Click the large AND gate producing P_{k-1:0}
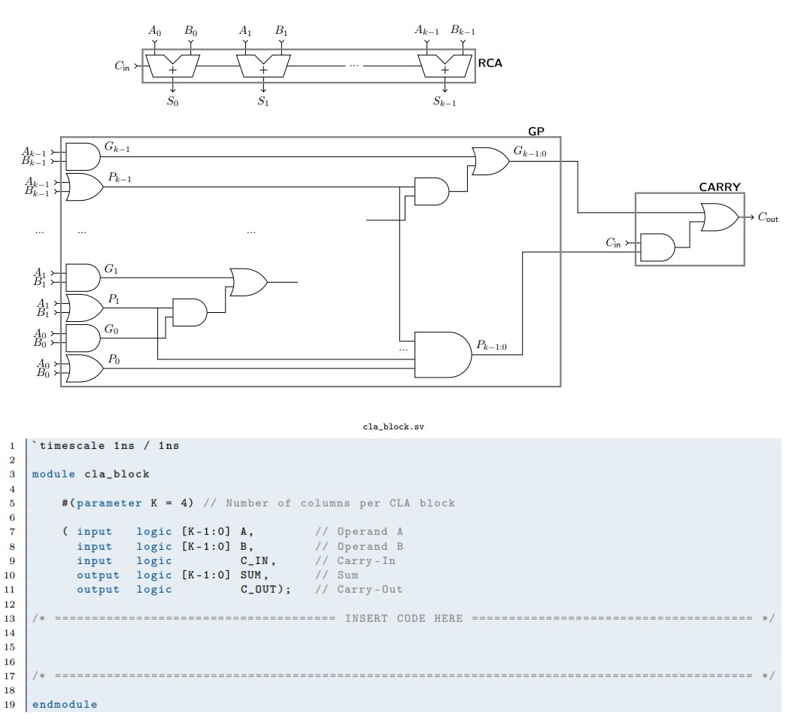Viewport: 795px width, 719px height. click(x=443, y=355)
